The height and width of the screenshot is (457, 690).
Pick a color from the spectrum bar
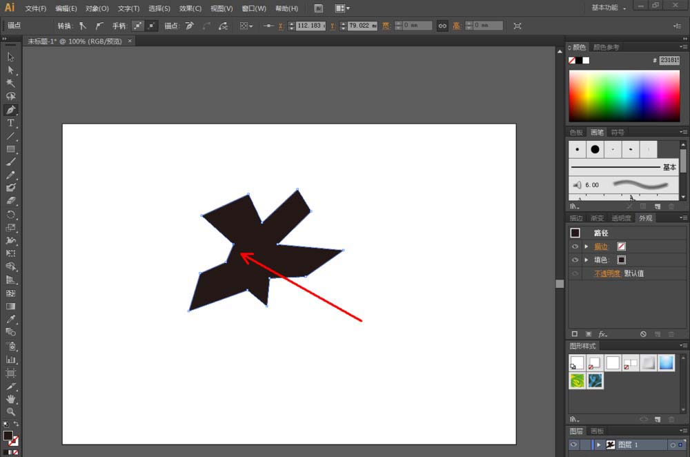coord(624,96)
